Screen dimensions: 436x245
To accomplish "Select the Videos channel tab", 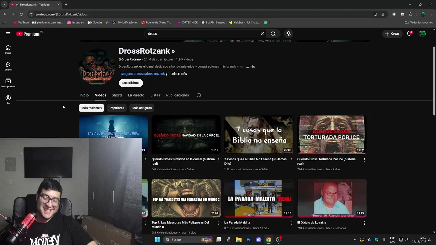I will point(100,95).
